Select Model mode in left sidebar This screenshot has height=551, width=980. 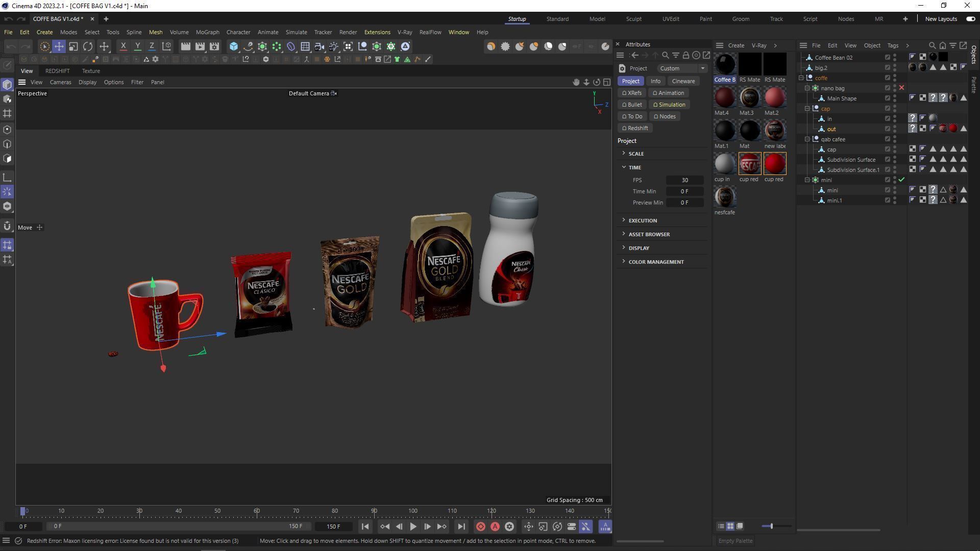[x=7, y=85]
